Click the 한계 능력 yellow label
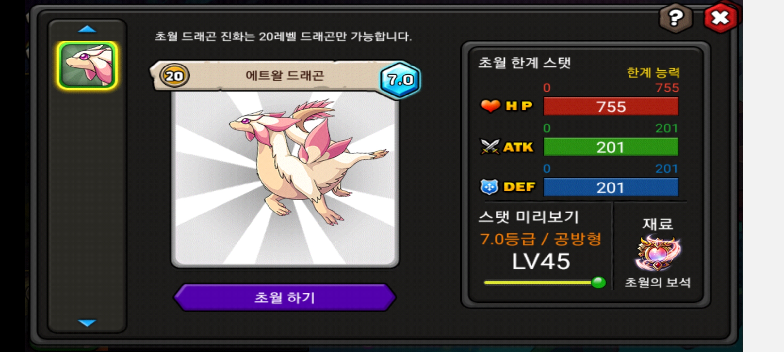This screenshot has width=784, height=352. [653, 72]
